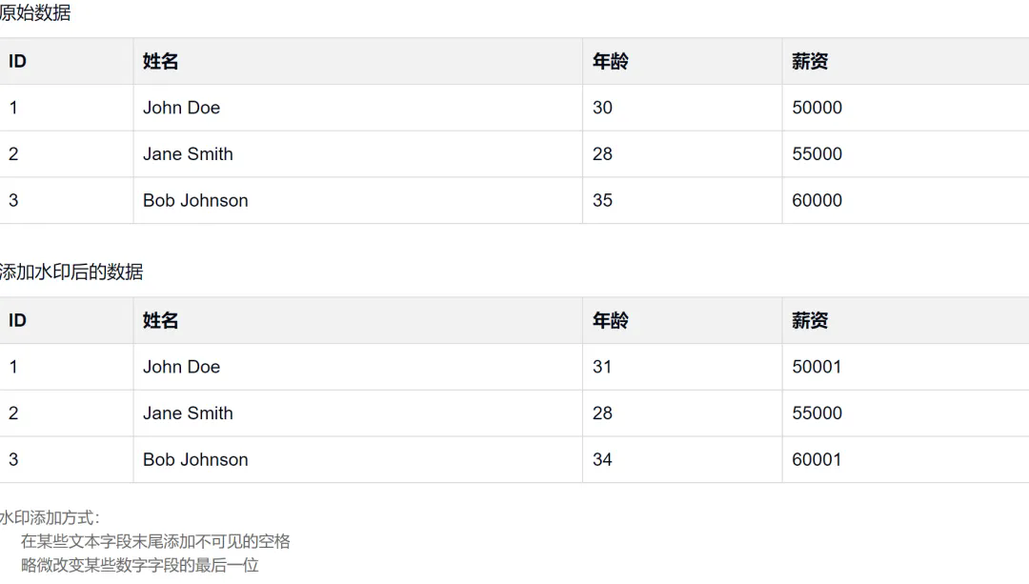Click the ID header in watermarked table
Viewport: 1029px width, 584px height.
pyautogui.click(x=18, y=320)
